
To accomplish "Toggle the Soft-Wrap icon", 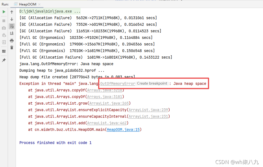I will click(x=12, y=26).
